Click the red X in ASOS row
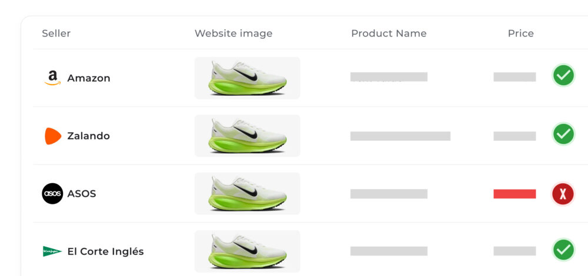Screen dimensions: 588x276 (x=563, y=194)
